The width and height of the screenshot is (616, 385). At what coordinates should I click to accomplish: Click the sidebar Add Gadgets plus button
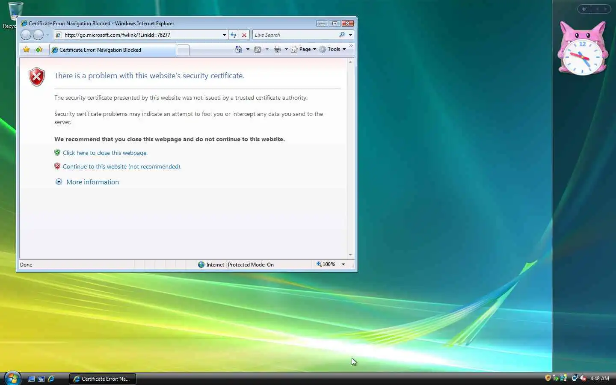583,9
